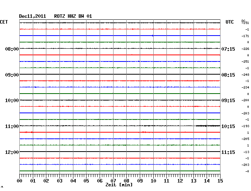Click the date label Dec11,2011
The width and height of the screenshot is (251, 191).
32,16
